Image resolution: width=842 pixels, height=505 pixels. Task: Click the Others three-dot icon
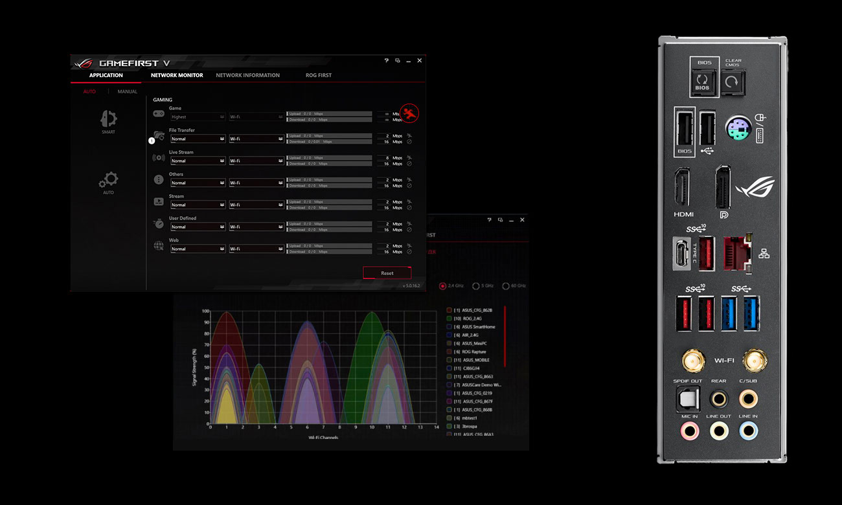click(159, 179)
